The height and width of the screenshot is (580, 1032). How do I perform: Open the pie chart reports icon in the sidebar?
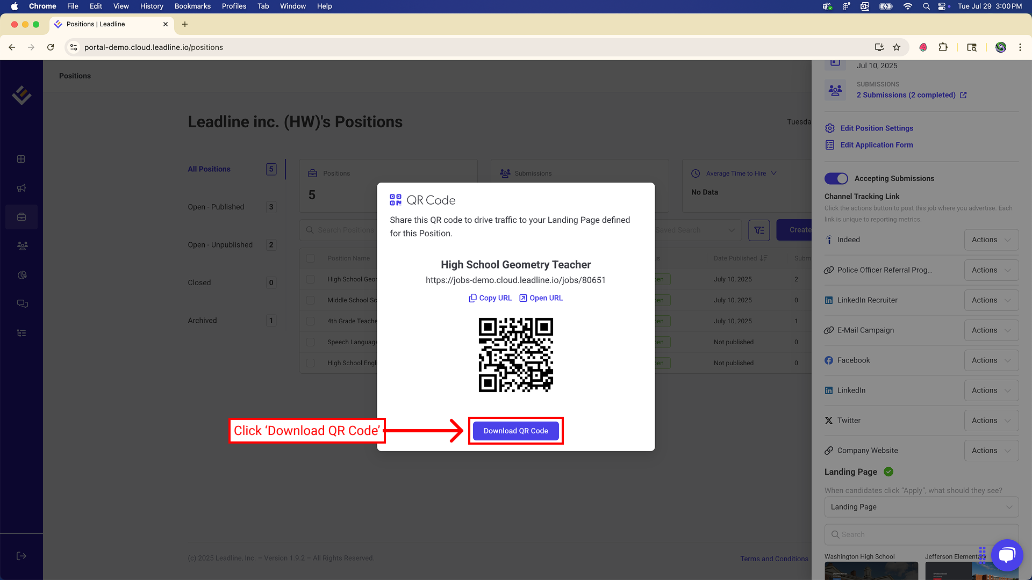coord(22,275)
